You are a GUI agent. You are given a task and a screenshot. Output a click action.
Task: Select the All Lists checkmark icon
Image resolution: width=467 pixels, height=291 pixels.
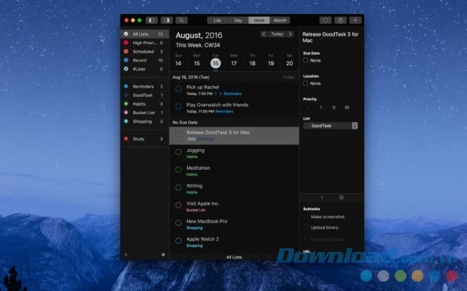click(x=126, y=34)
